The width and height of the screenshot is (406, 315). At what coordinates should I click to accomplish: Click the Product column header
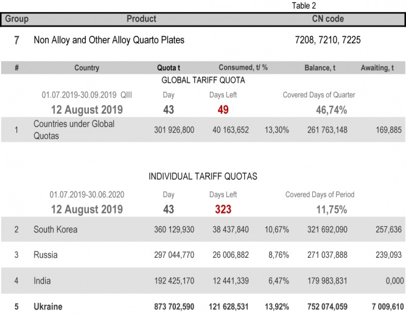[141, 19]
